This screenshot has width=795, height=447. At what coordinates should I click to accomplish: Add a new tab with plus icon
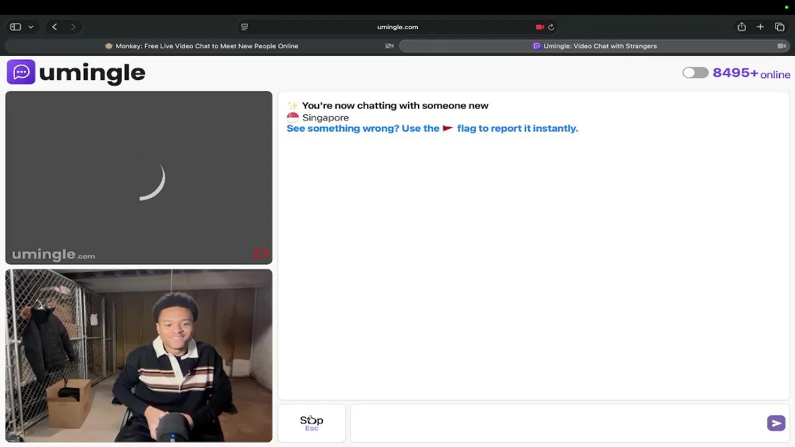click(x=760, y=27)
